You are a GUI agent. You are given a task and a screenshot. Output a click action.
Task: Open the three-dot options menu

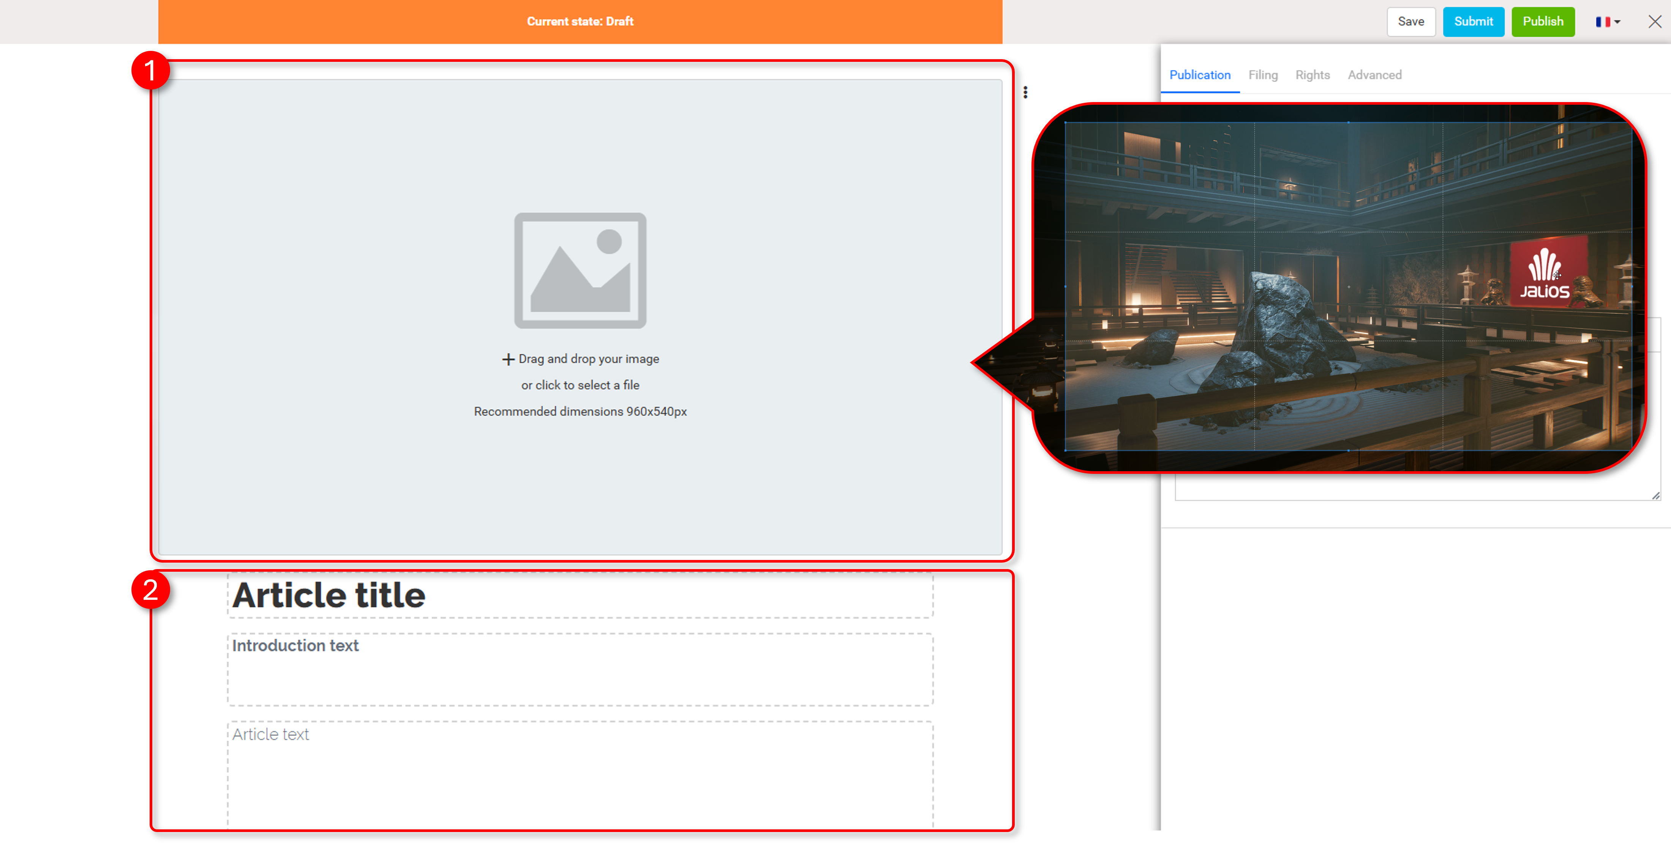coord(1025,92)
